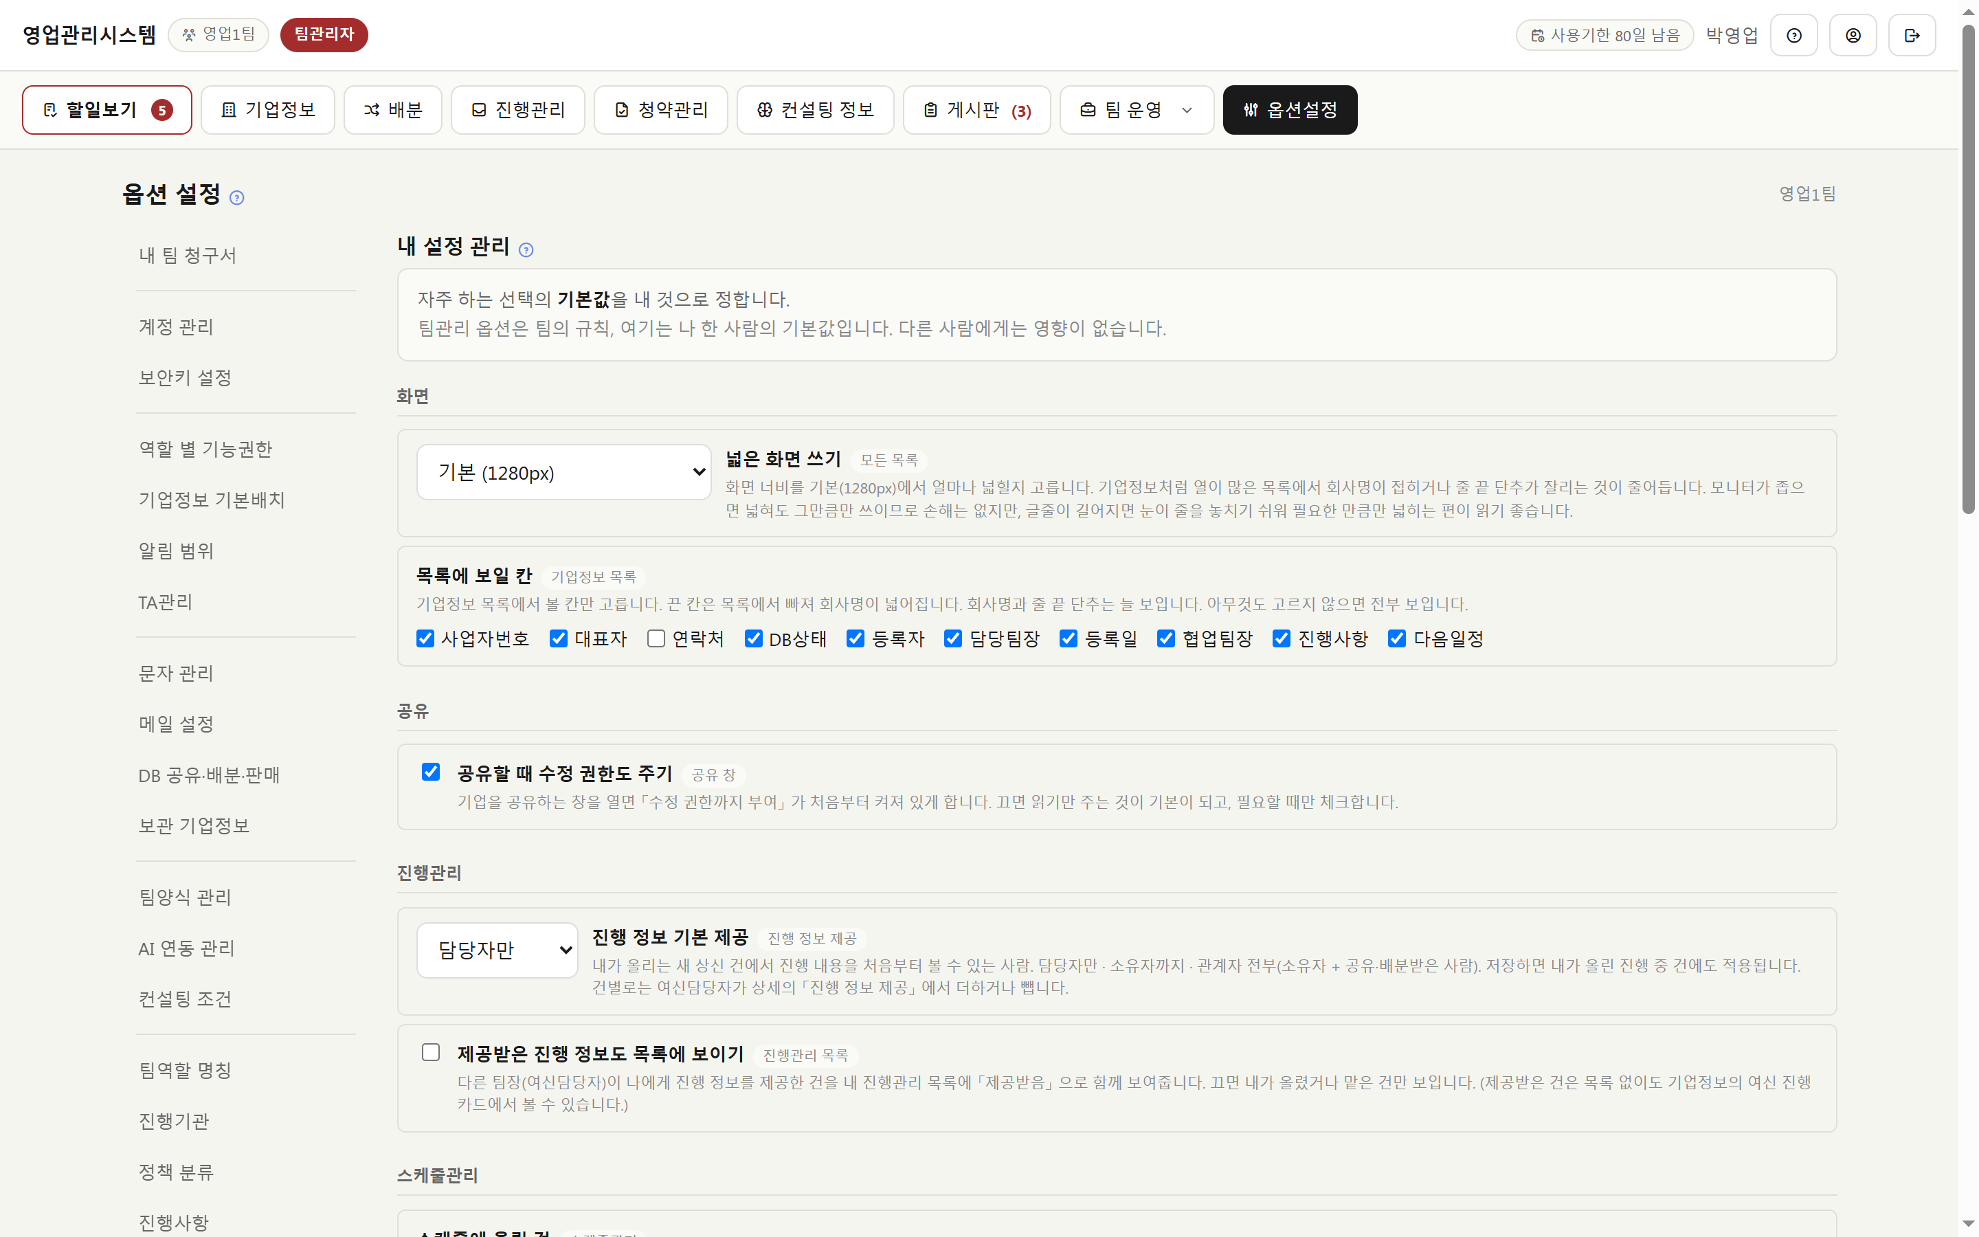
Task: Open 팀양식 관리 in sidebar
Action: 185,898
